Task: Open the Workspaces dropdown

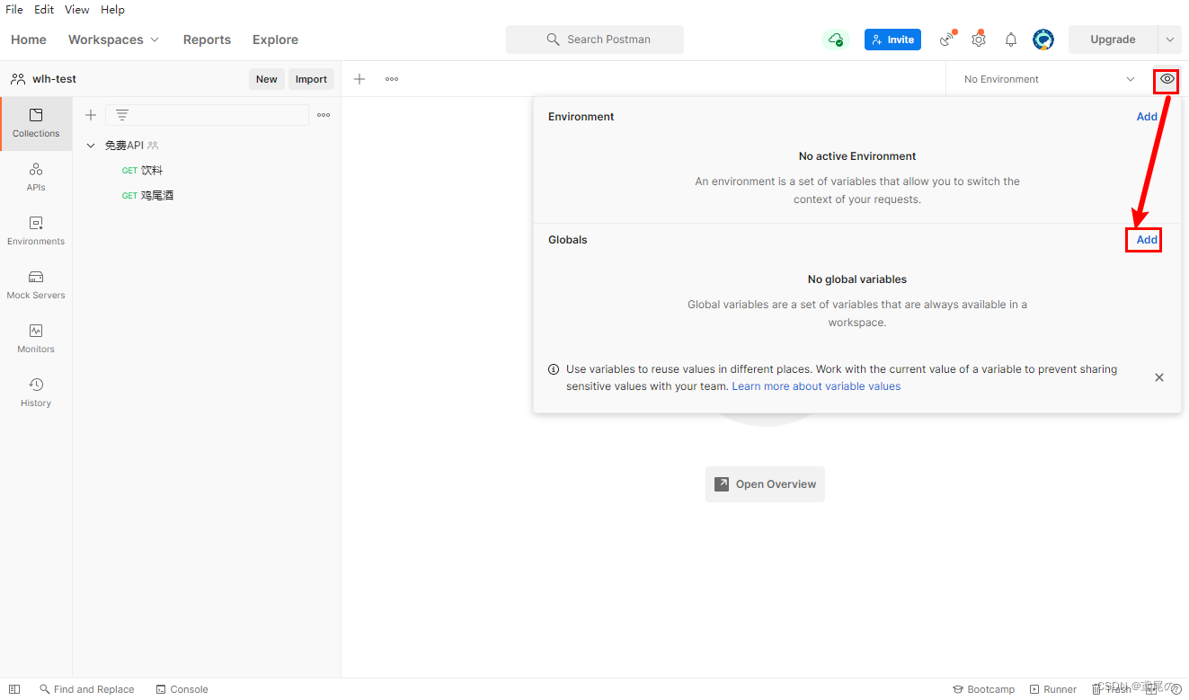Action: pos(113,40)
